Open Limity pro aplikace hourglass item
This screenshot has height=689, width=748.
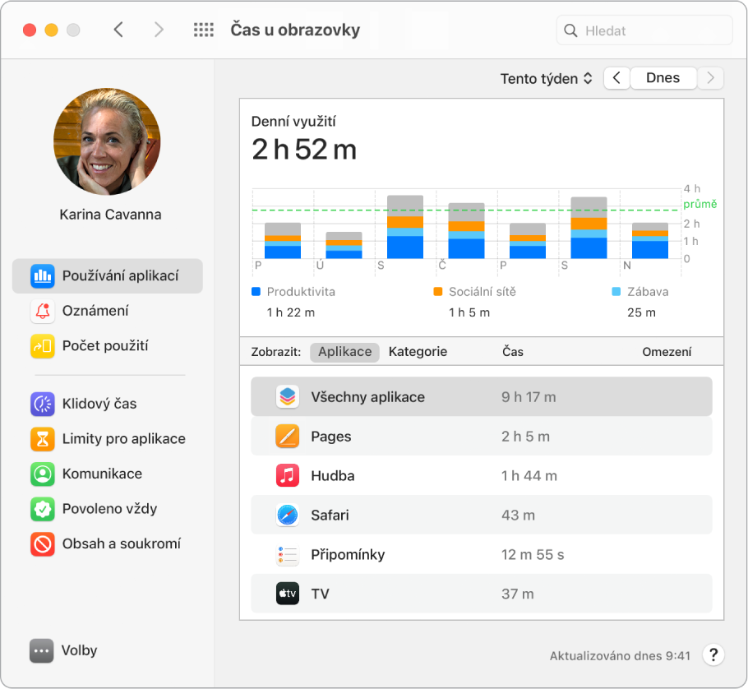[123, 439]
